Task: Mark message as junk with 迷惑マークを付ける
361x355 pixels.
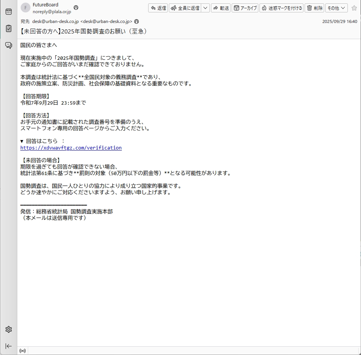Action: click(x=282, y=8)
